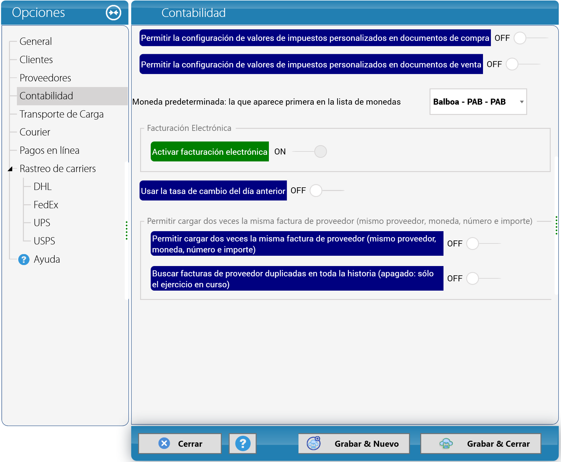Image resolution: width=561 pixels, height=462 pixels.
Task: Select Rastreo de carriers label
Action: [x=58, y=169]
